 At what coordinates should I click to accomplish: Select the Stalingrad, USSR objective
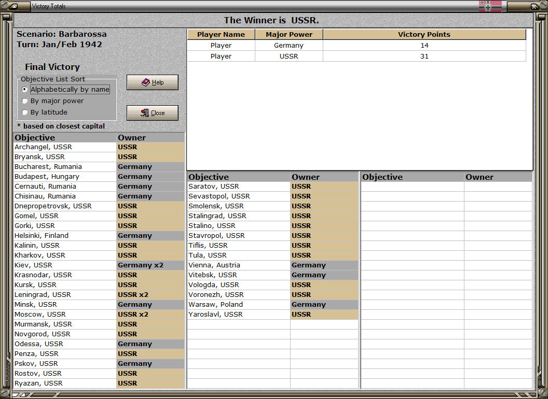click(x=239, y=216)
